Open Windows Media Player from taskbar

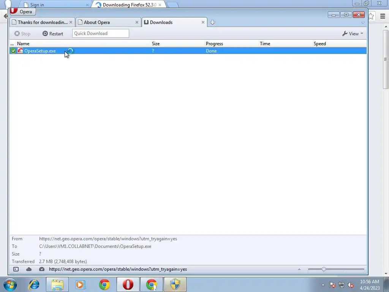80,284
